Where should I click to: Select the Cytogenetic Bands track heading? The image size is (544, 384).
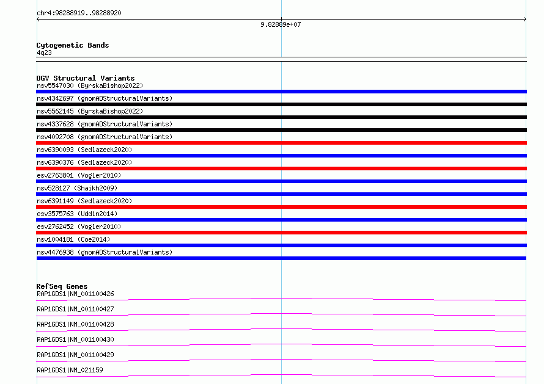73,45
